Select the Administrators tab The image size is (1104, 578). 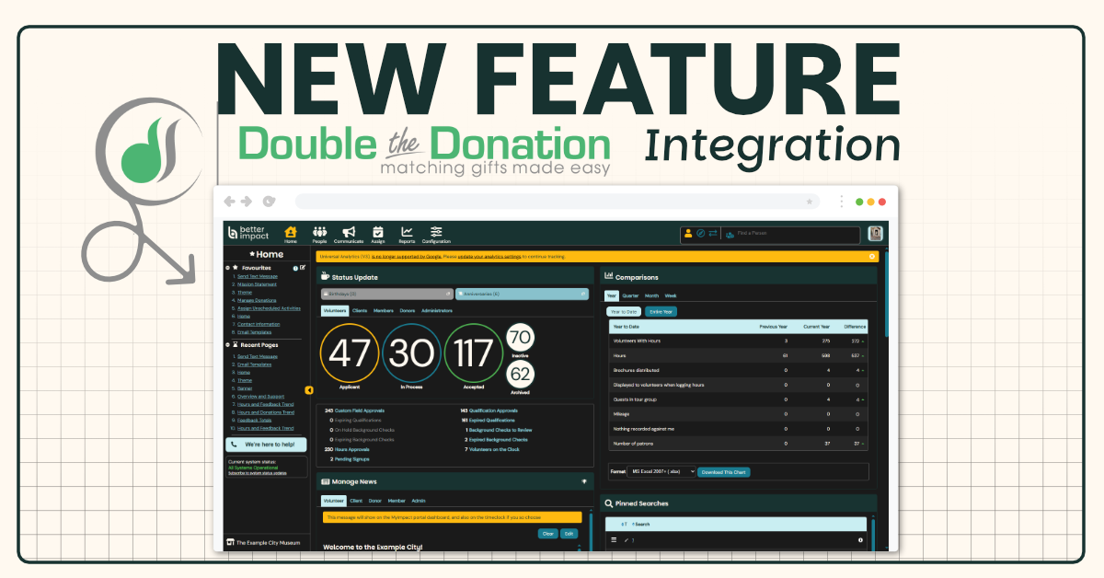[x=437, y=311]
